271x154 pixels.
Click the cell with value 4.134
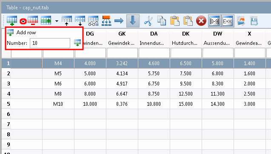[x=122, y=74]
